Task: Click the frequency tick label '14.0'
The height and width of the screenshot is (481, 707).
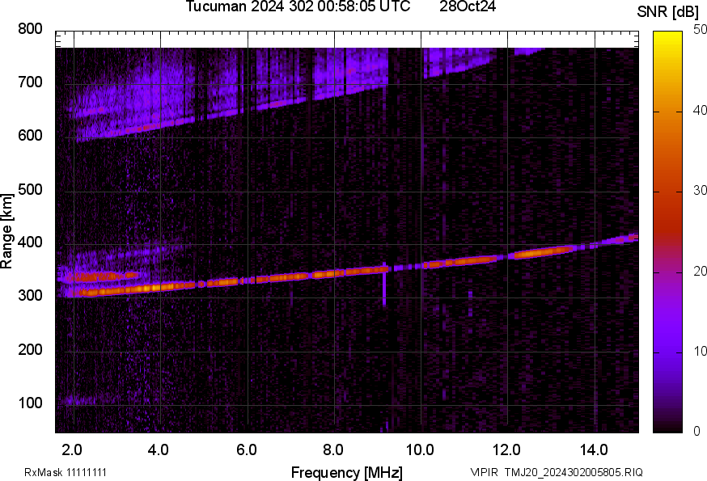Action: [594, 450]
